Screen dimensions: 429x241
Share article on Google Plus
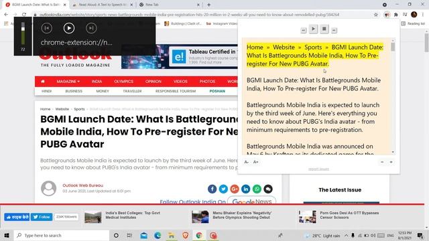pos(235,189)
